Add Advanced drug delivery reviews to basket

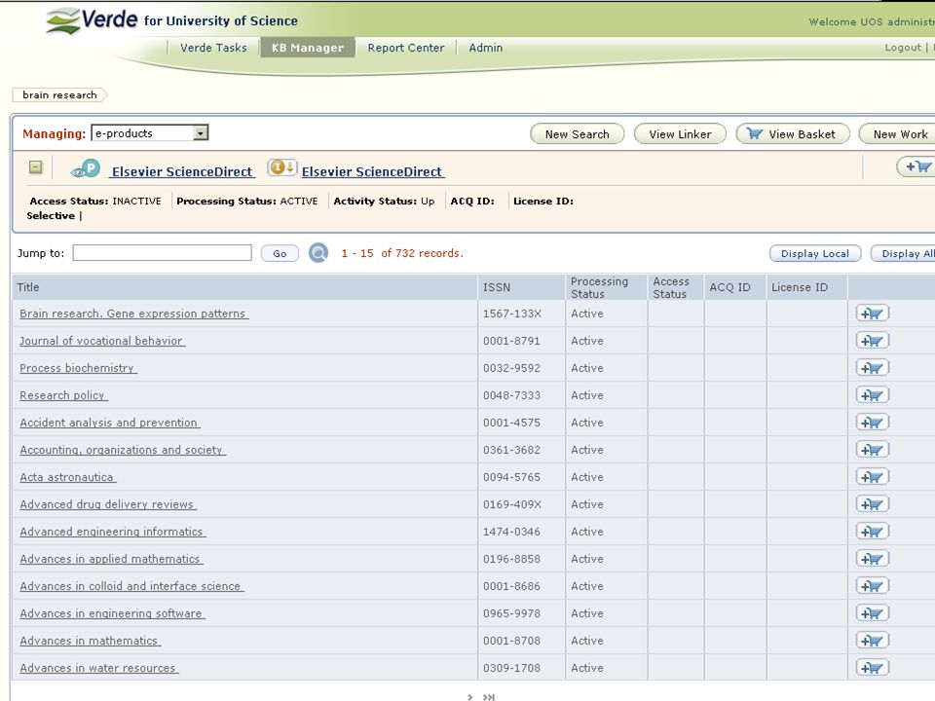point(873,504)
